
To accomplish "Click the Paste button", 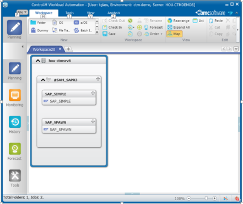I will (x=215, y=20).
